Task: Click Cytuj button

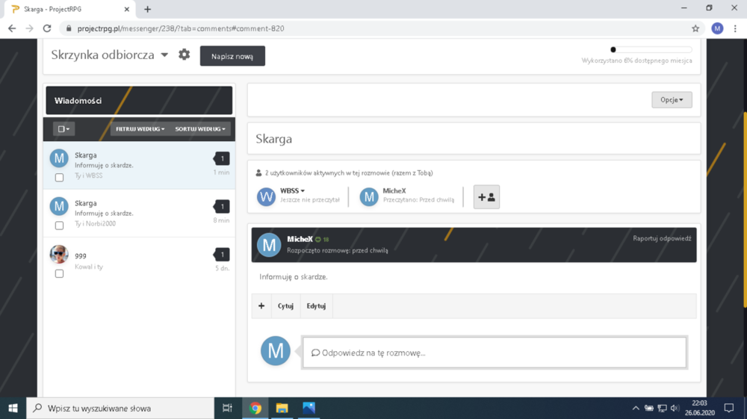Action: pyautogui.click(x=285, y=305)
